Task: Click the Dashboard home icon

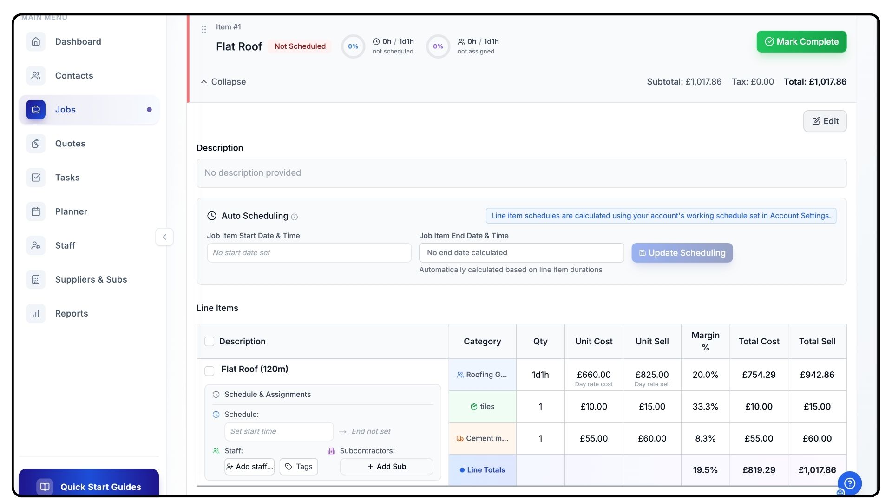Action: tap(36, 42)
